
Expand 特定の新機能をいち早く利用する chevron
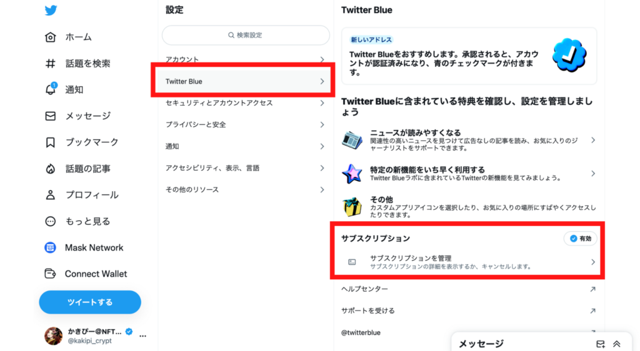click(593, 174)
